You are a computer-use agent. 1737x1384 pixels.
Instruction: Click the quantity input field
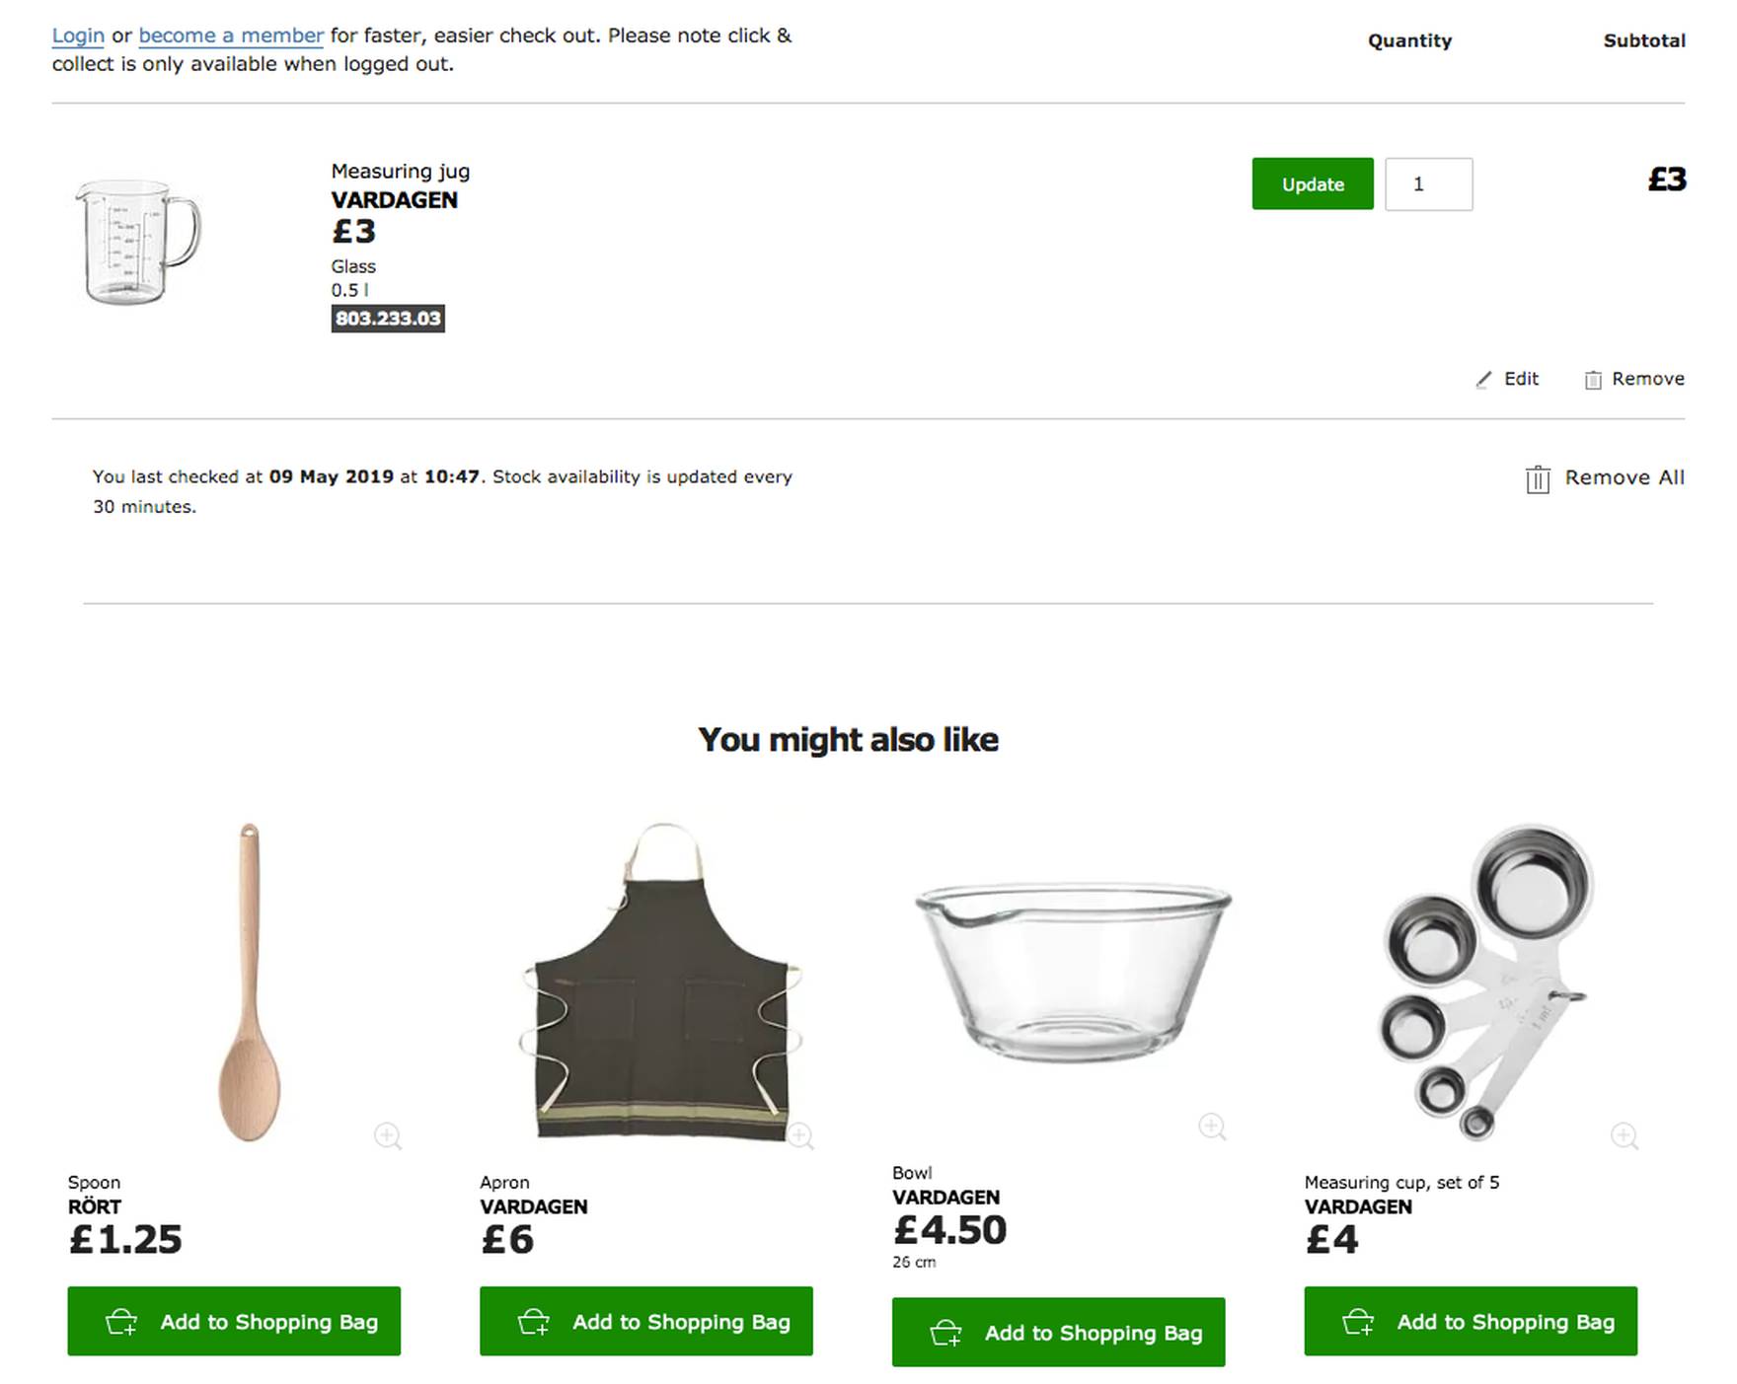pyautogui.click(x=1428, y=184)
